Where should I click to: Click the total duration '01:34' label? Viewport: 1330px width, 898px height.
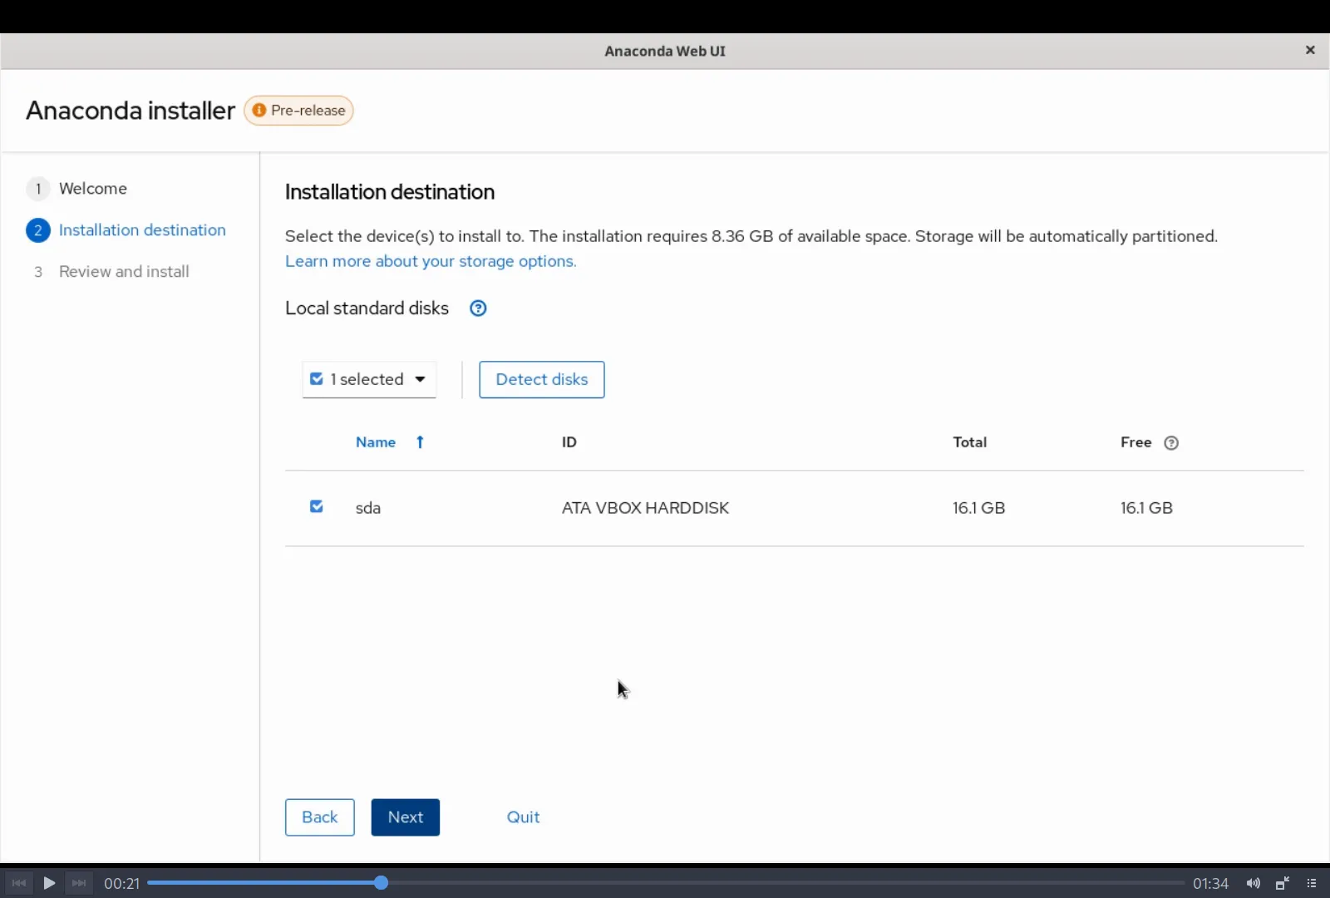(x=1211, y=884)
